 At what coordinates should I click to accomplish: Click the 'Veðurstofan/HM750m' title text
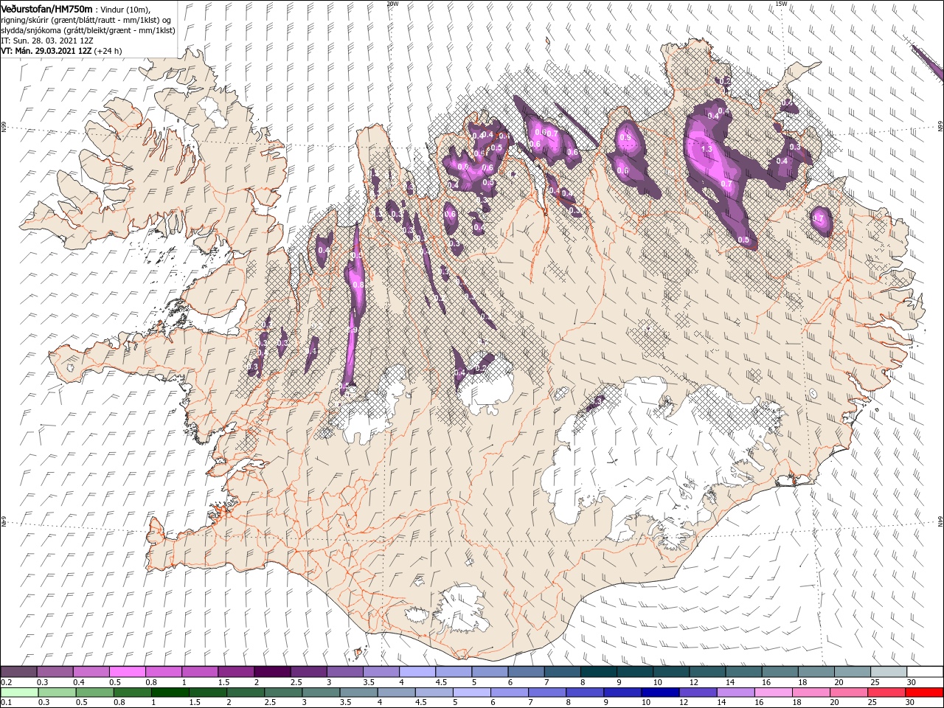point(46,8)
